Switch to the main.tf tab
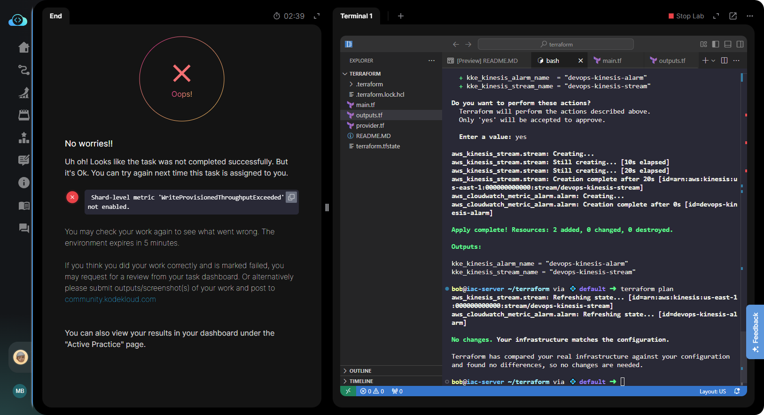Image resolution: width=764 pixels, height=415 pixels. [x=611, y=61]
